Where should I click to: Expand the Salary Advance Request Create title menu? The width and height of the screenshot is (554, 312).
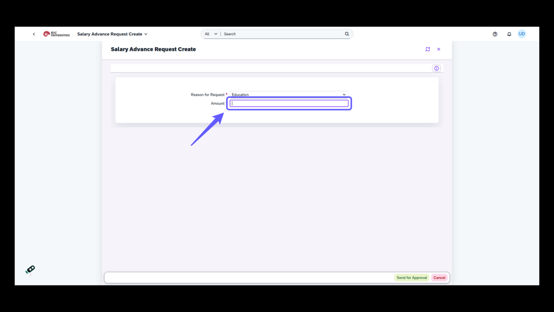(112, 34)
